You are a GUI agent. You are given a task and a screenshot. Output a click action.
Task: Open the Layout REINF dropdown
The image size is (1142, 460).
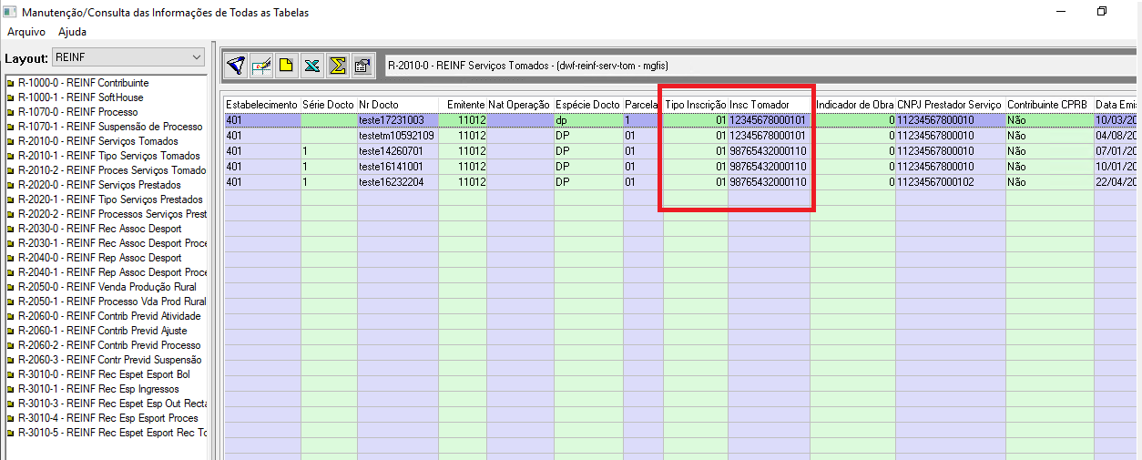click(128, 57)
